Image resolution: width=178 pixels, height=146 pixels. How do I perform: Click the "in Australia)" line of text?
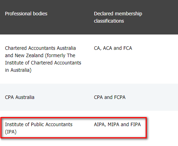click(x=18, y=70)
